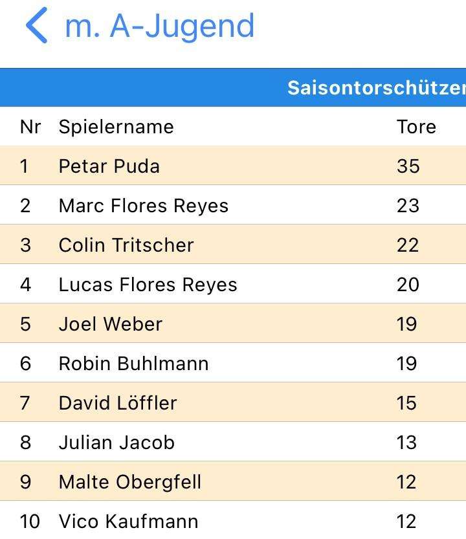Click the Spielername column header

(116, 127)
